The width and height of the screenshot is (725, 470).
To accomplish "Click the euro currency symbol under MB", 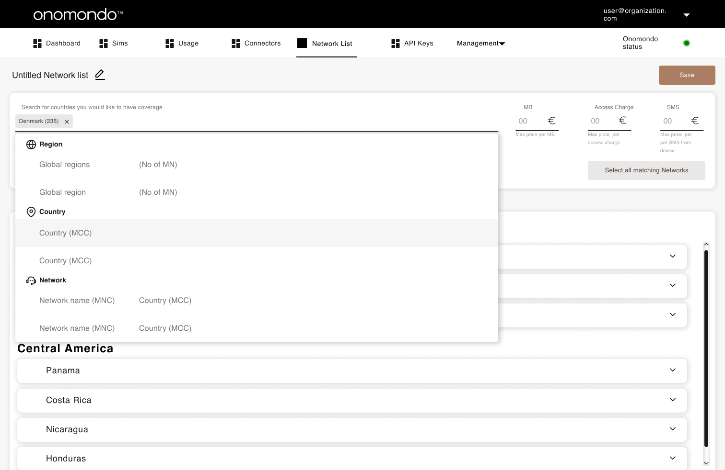I will point(551,121).
